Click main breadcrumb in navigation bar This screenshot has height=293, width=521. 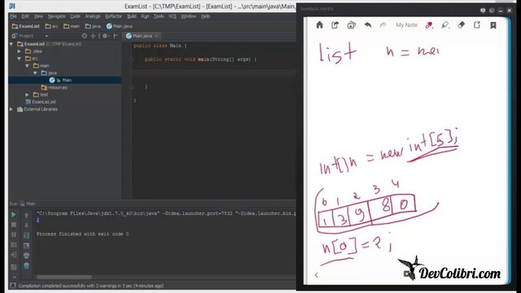pyautogui.click(x=72, y=26)
